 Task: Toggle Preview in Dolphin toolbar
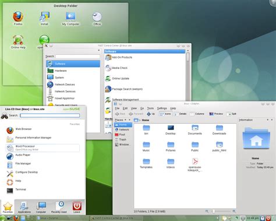point(216,114)
